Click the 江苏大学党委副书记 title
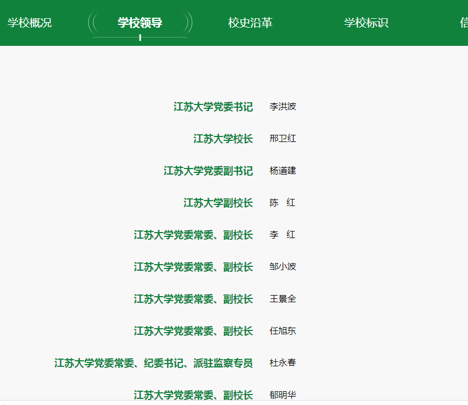Viewport: 468px width, 405px height. pyautogui.click(x=208, y=171)
